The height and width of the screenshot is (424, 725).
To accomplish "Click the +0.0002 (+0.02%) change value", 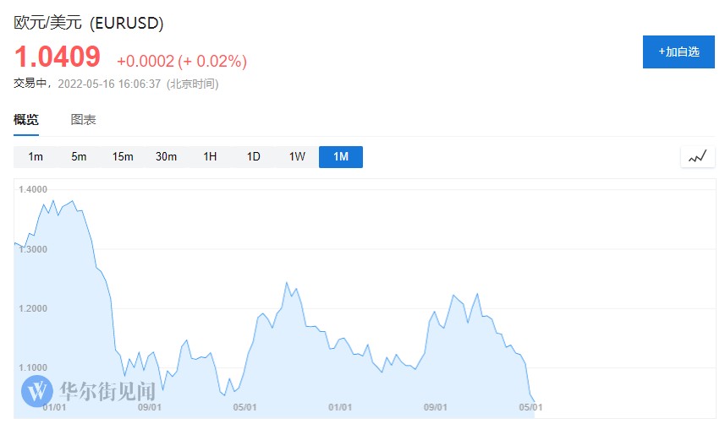I will click(181, 61).
